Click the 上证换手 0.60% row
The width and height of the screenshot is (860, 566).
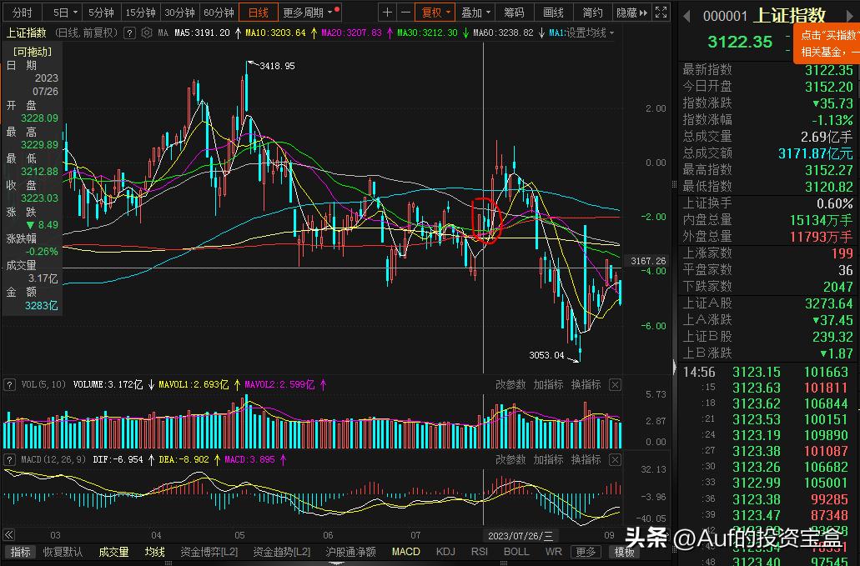coord(767,203)
